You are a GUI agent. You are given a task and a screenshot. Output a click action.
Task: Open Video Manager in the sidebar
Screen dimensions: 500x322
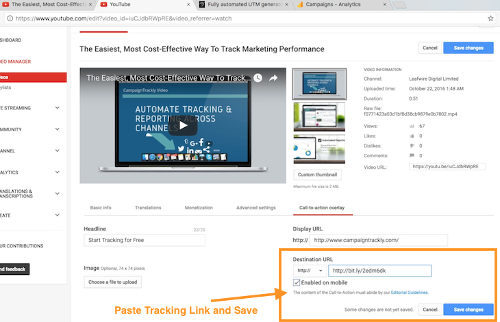[16, 62]
